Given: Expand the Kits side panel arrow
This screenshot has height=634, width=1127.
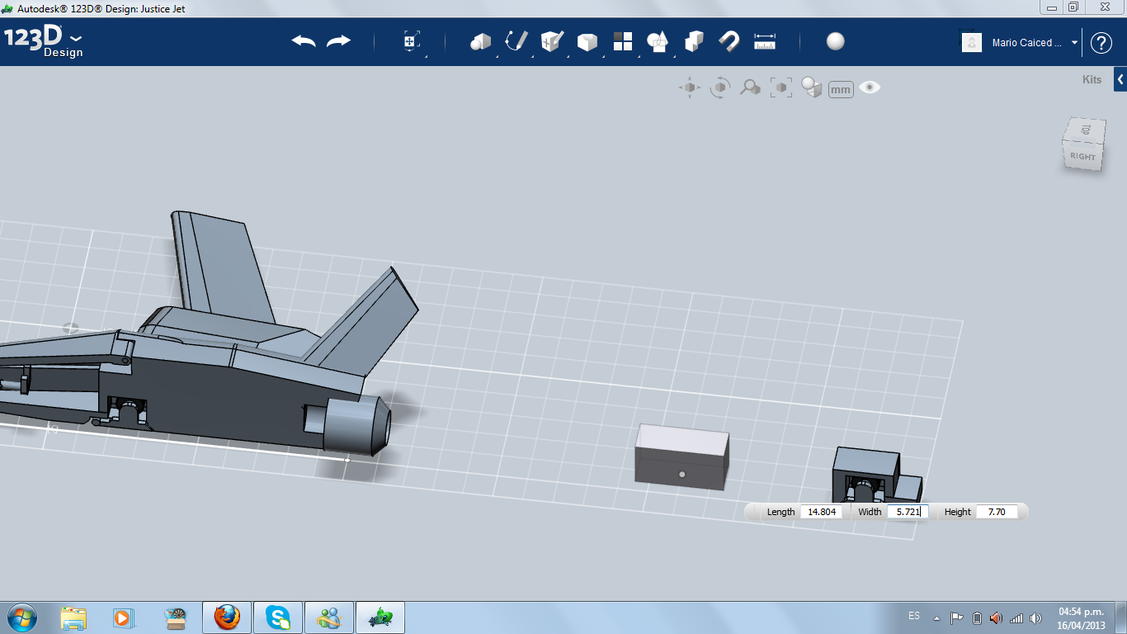Looking at the screenshot, I should pyautogui.click(x=1120, y=80).
